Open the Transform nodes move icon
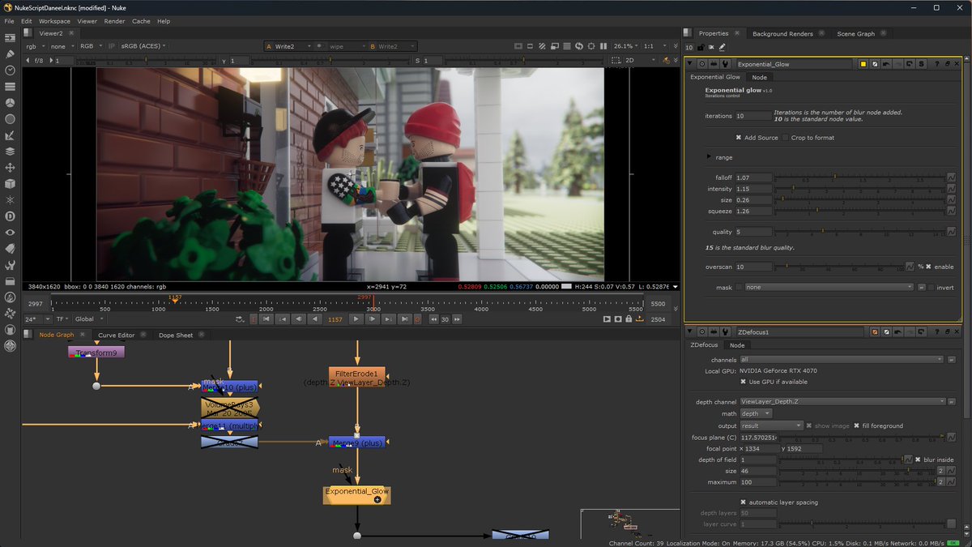The image size is (972, 547). point(10,168)
